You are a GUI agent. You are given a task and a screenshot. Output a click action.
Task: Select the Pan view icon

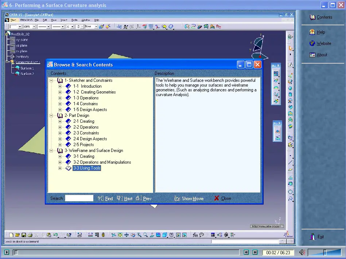point(127,235)
